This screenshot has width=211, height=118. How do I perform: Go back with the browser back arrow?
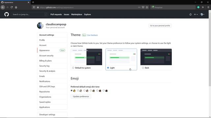[x=3, y=7]
